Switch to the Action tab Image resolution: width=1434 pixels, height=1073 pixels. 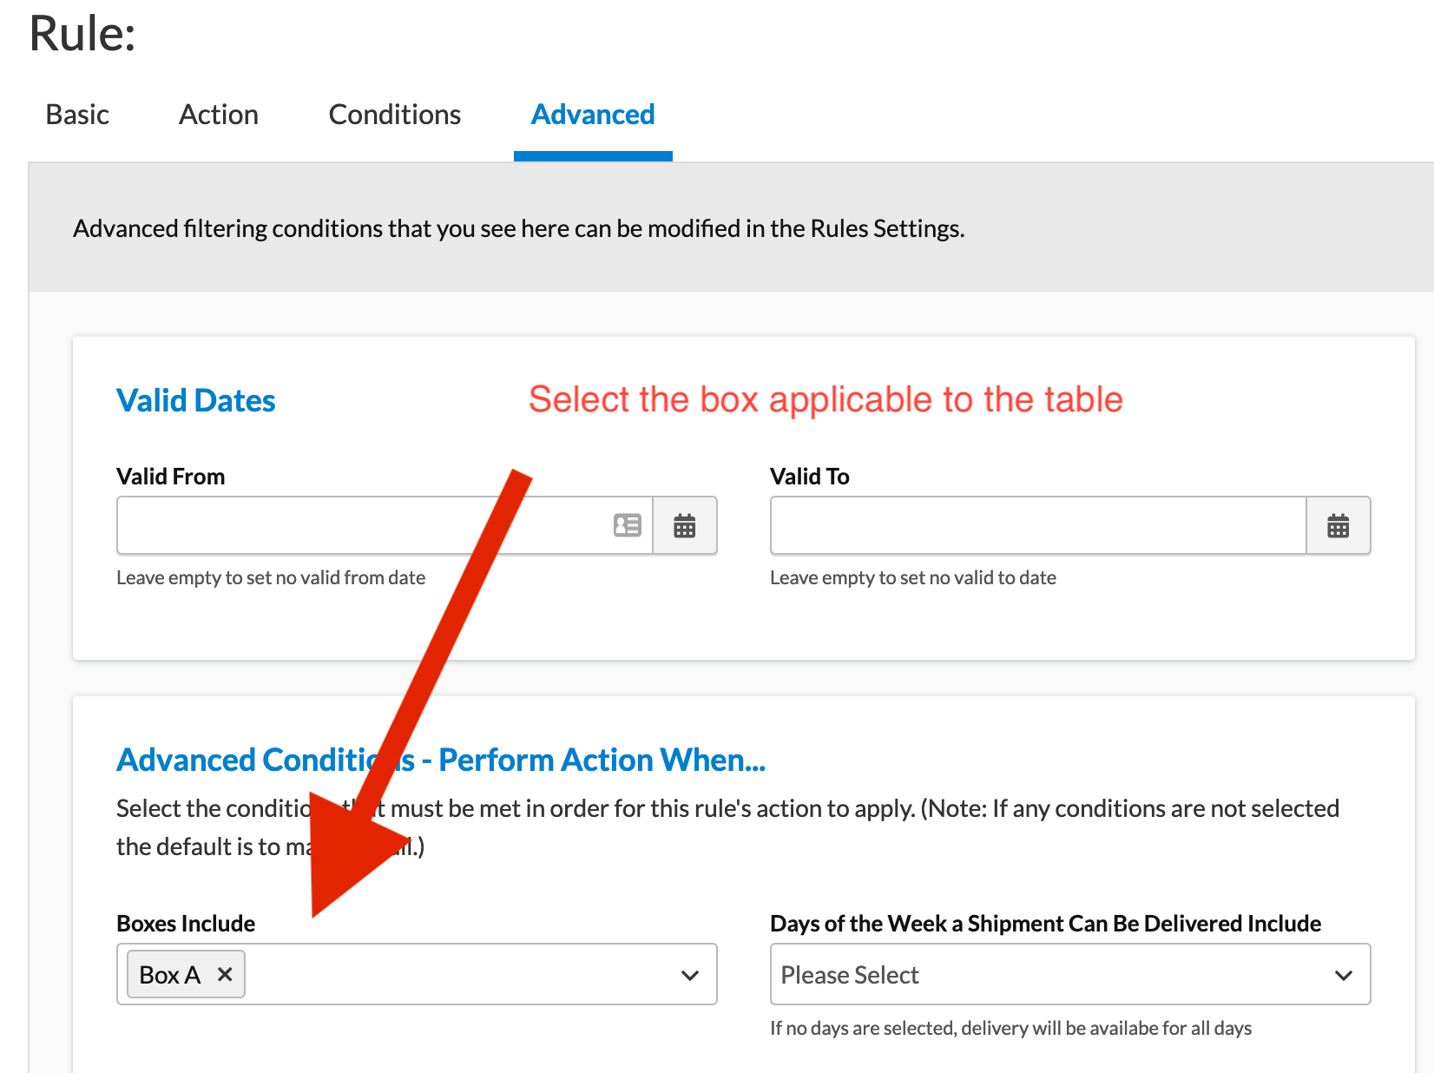[218, 114]
